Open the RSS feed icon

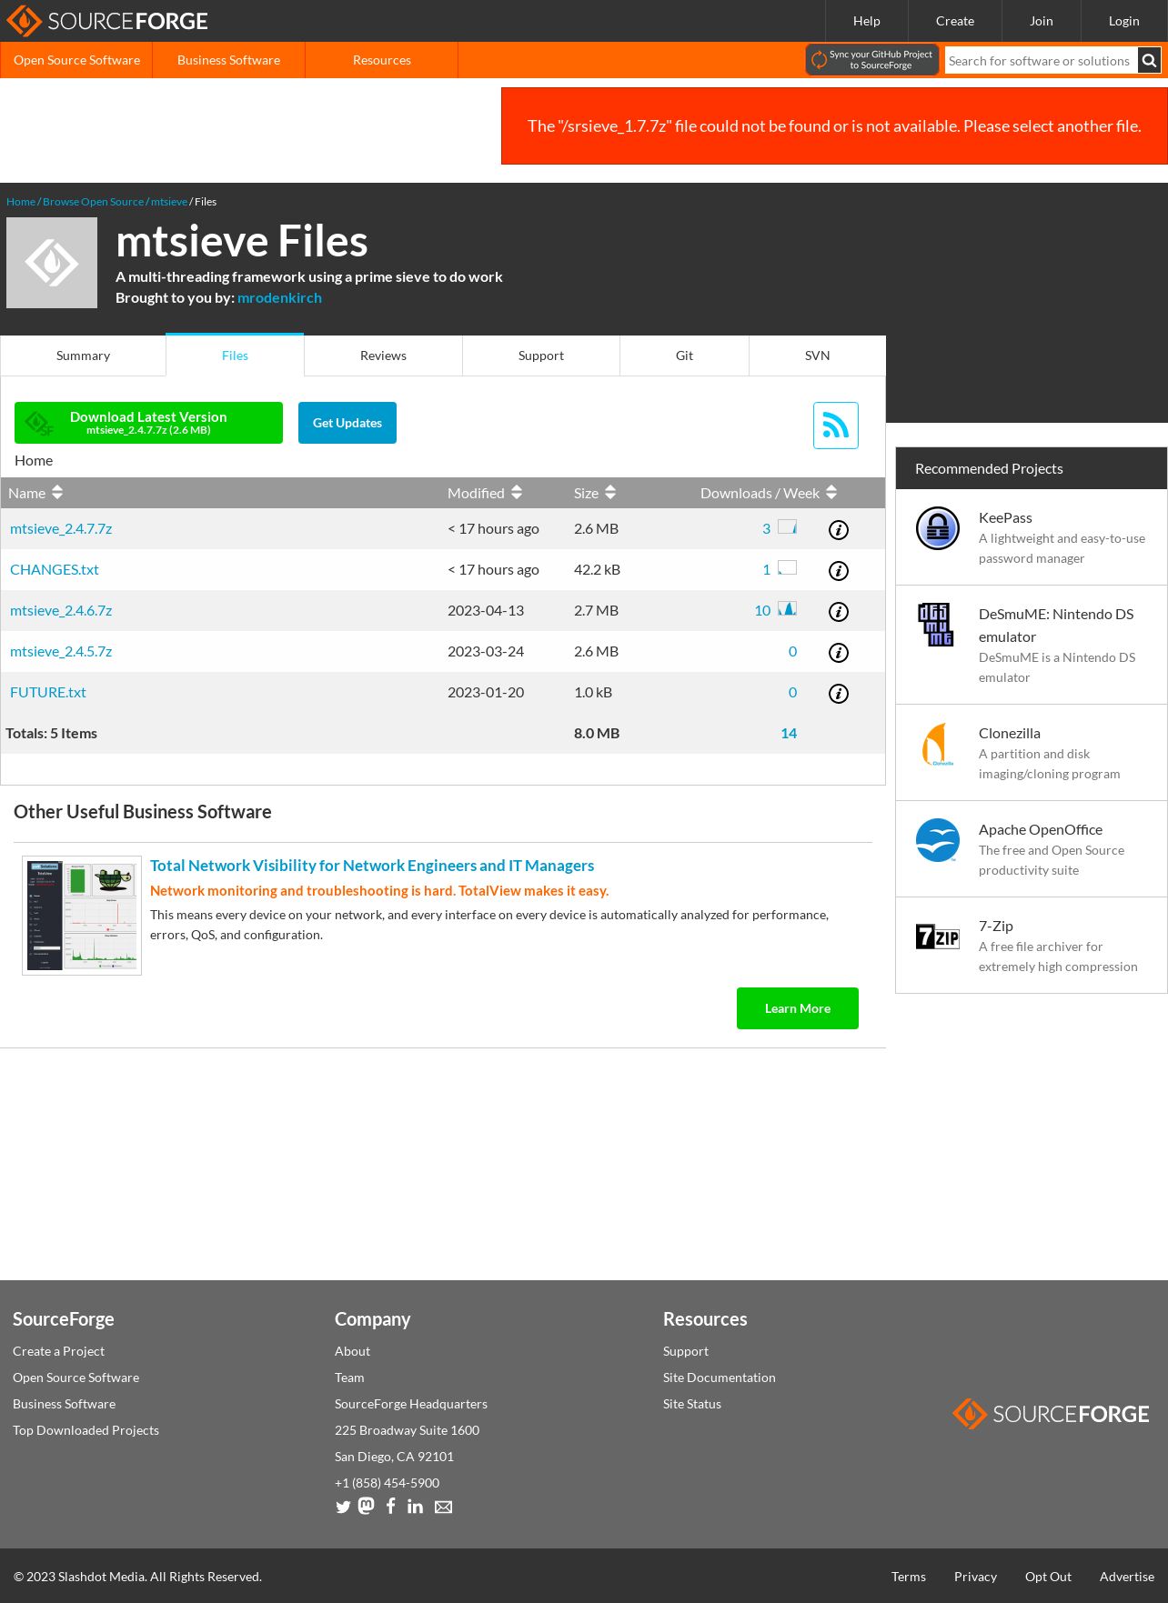pyautogui.click(x=836, y=426)
